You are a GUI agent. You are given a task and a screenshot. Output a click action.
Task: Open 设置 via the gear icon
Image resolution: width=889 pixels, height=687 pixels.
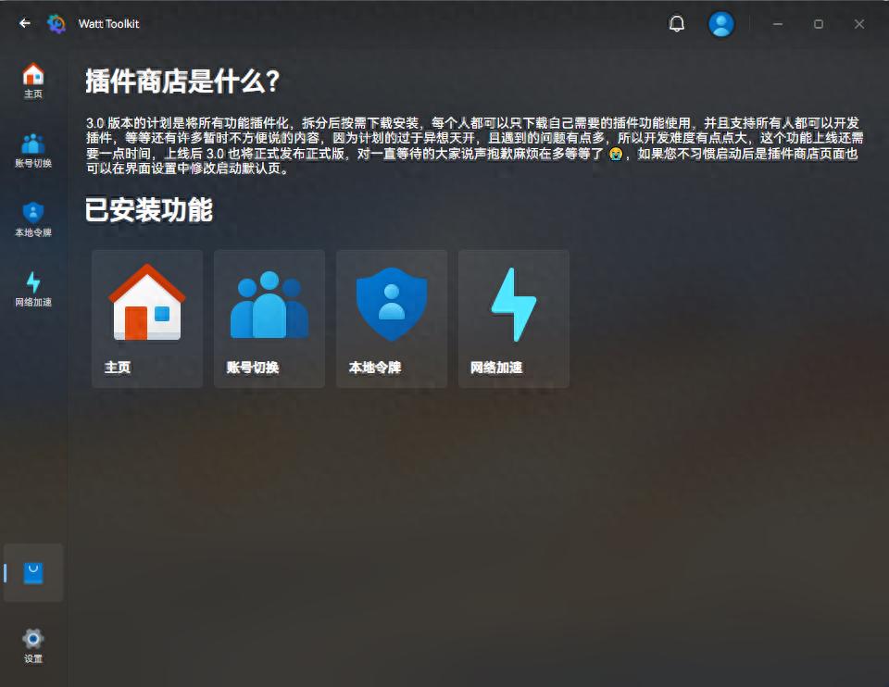point(33,640)
